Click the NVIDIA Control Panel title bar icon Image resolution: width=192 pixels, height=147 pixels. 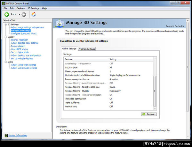tap(4, 4)
